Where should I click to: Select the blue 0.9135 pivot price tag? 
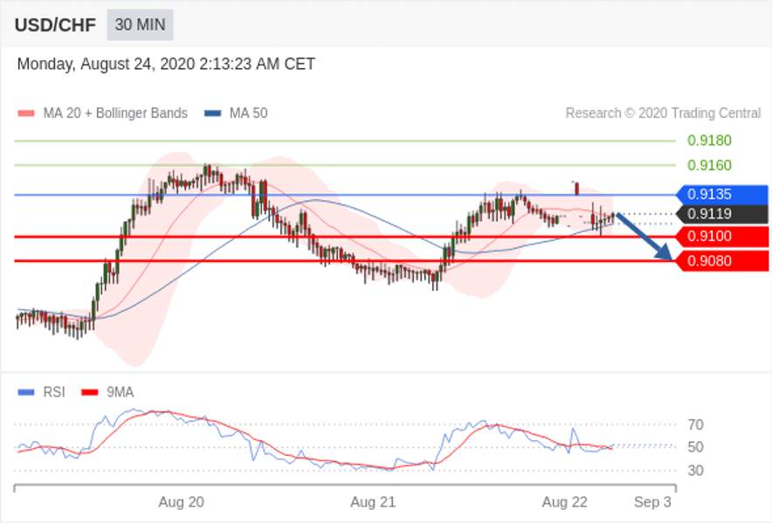click(x=721, y=195)
